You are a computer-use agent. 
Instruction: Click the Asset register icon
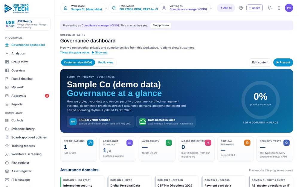[x=7, y=171]
